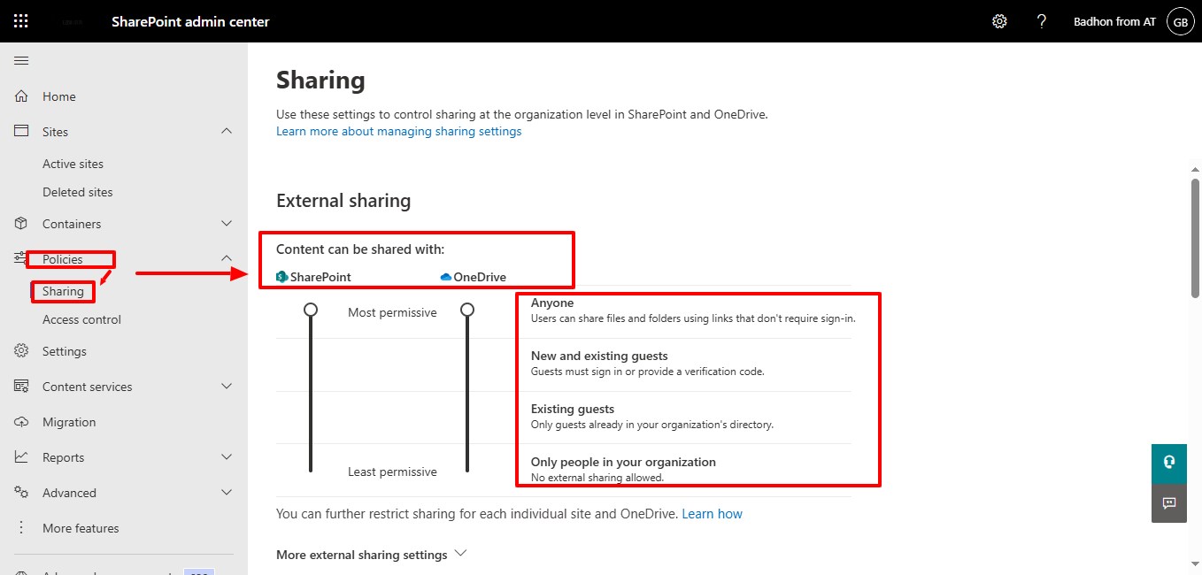
Task: Open Migration in the sidebar
Action: click(69, 422)
